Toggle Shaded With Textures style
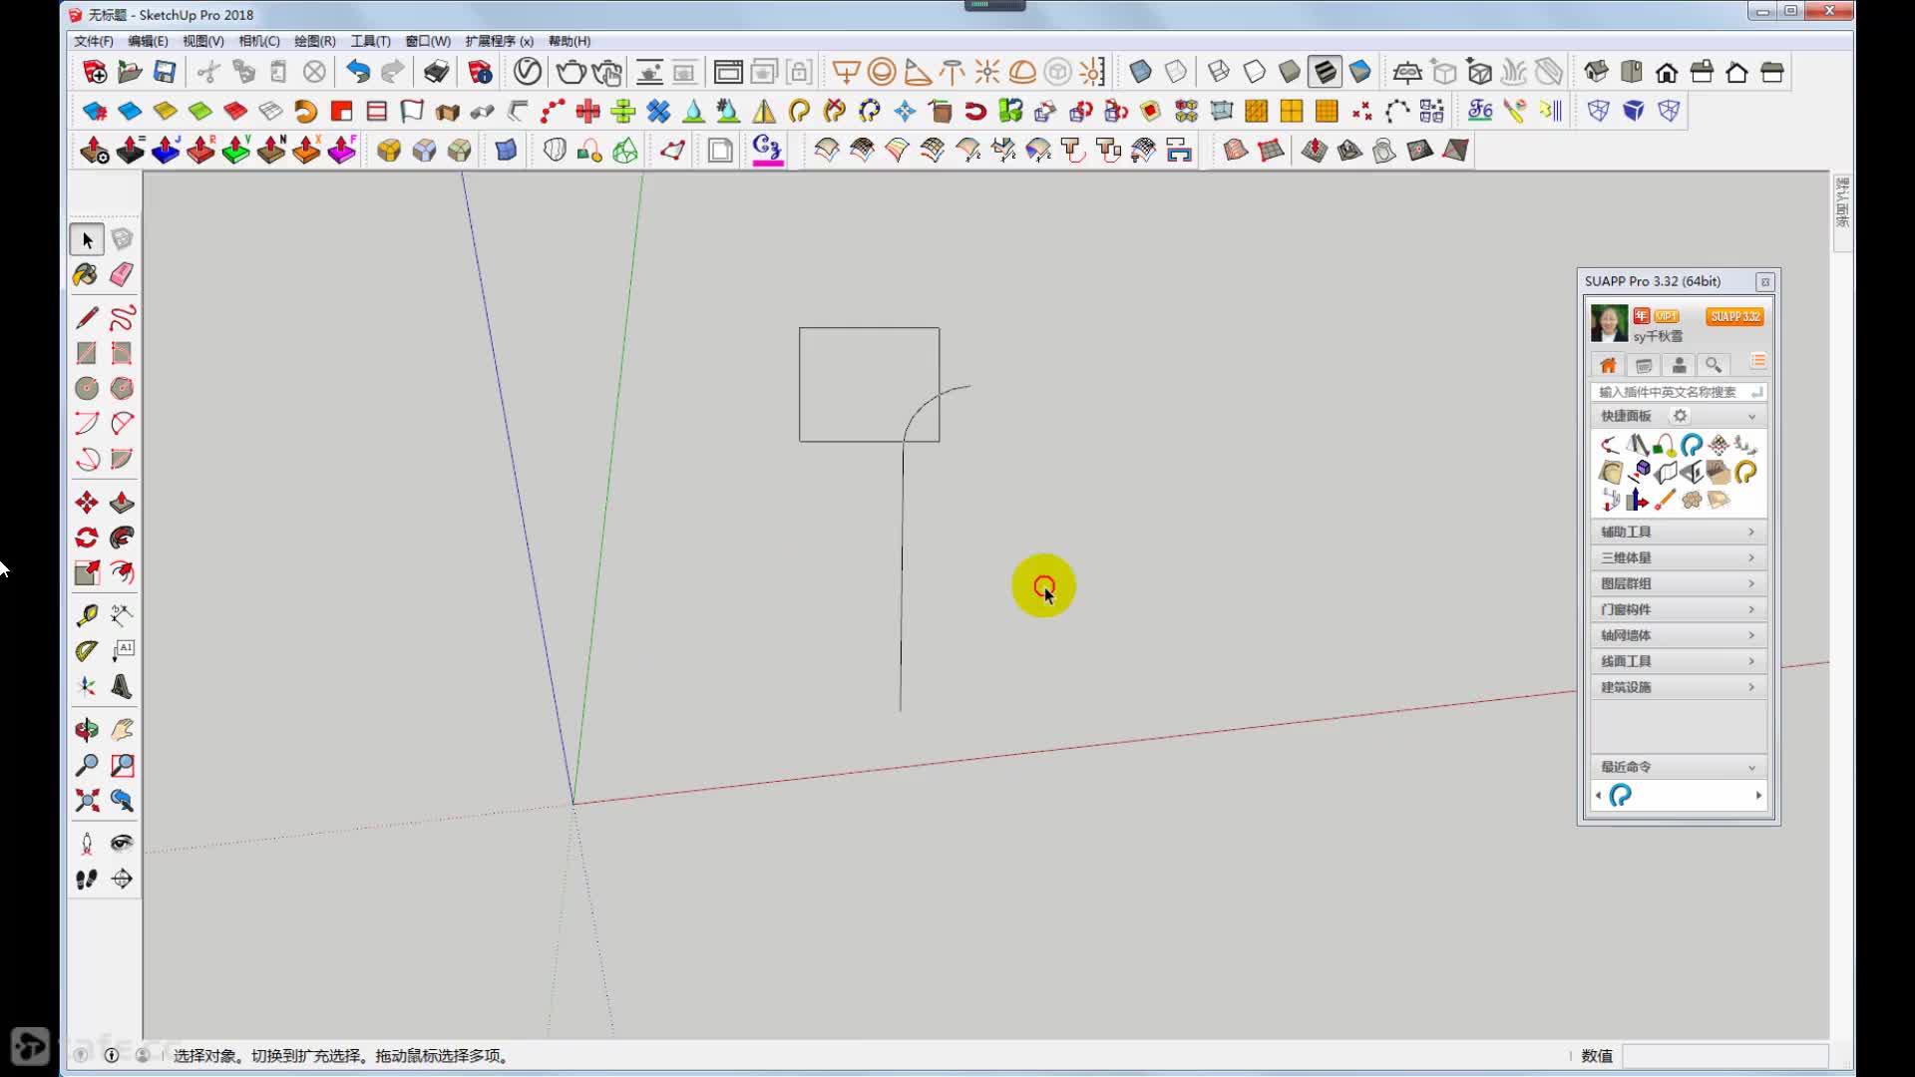 [1325, 72]
